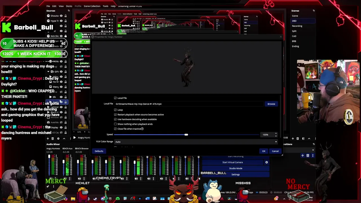Collapse the GIFs group arrow in Sources
The image size is (361, 203).
48,72
